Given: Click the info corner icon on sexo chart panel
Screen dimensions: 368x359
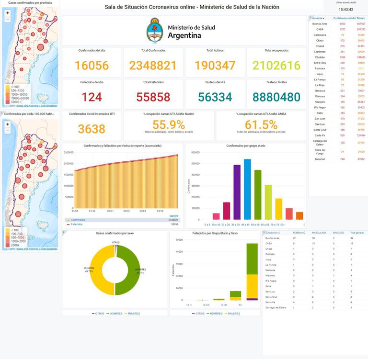Looking at the screenshot, I should click(64, 233).
